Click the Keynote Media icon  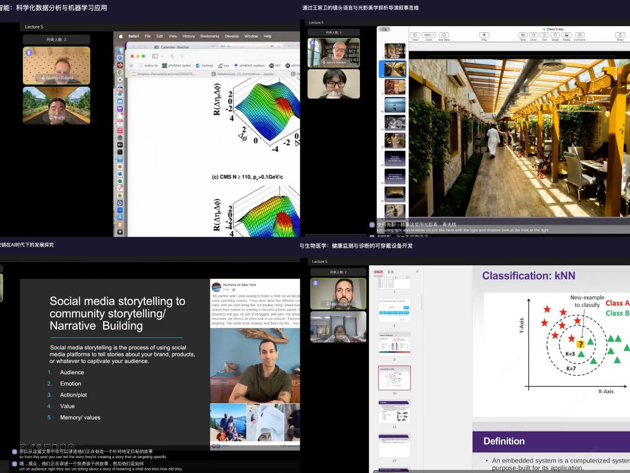[x=567, y=35]
